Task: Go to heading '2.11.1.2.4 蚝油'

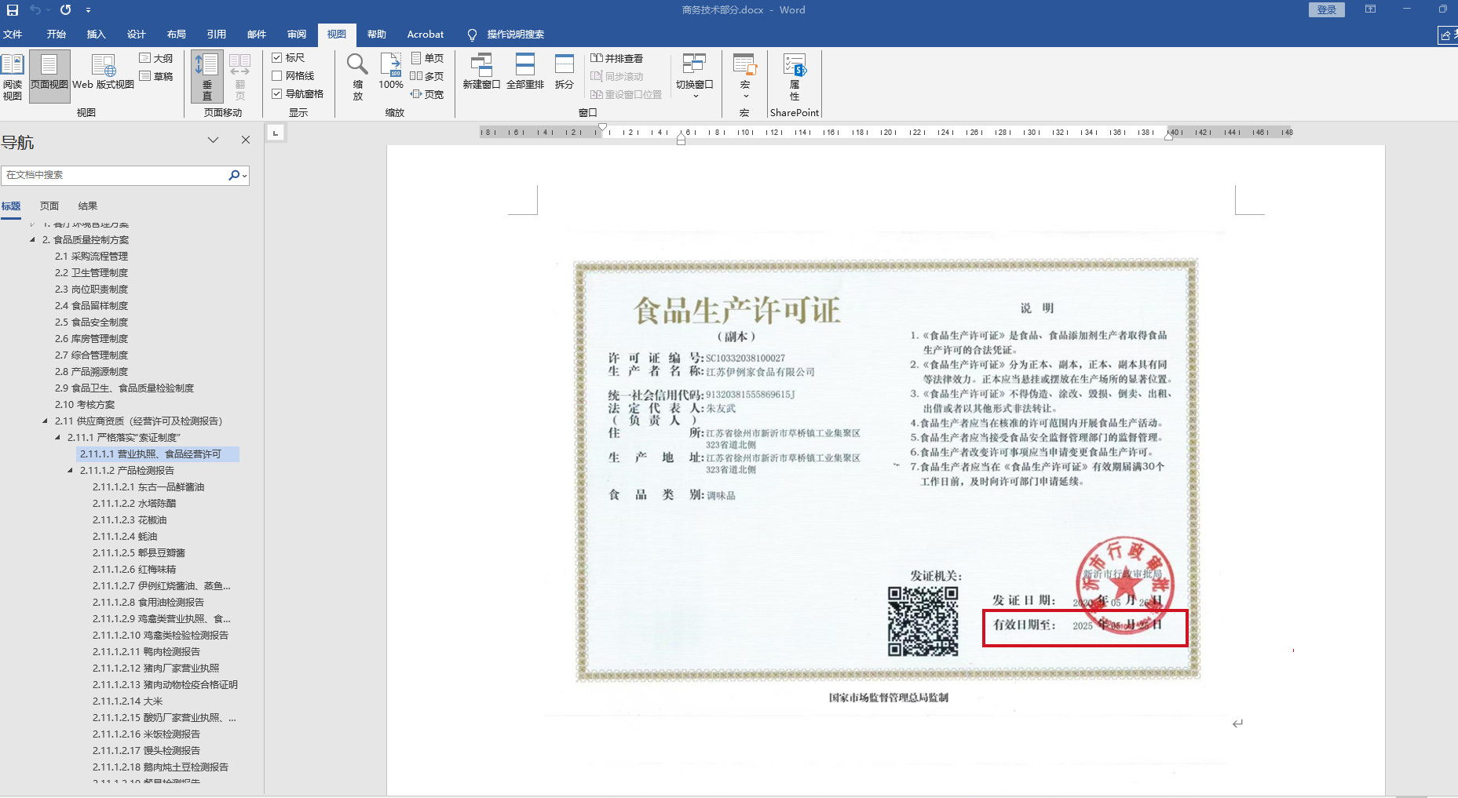Action: (125, 537)
